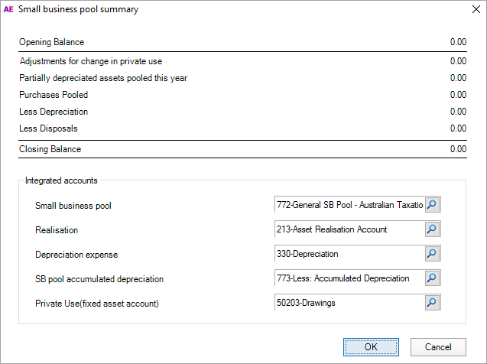Browse accounts for Private Use field
The width and height of the screenshot is (487, 364).
click(x=433, y=303)
